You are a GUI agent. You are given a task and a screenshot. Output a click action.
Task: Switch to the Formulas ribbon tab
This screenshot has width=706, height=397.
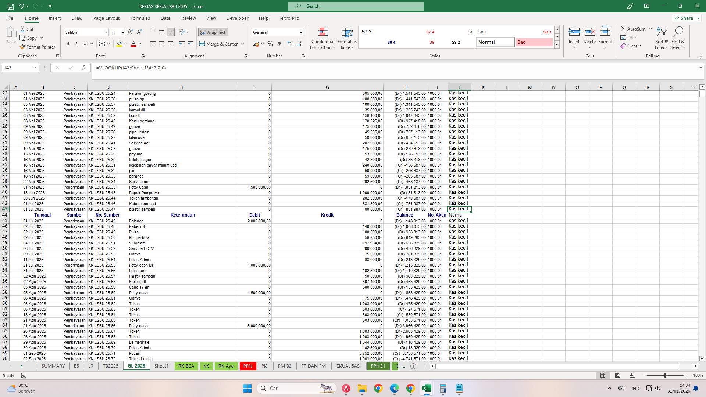pyautogui.click(x=140, y=18)
